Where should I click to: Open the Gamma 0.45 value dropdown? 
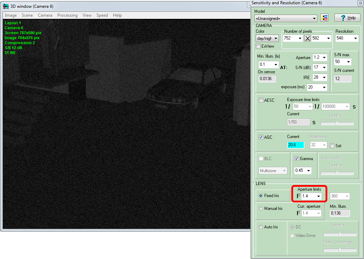click(x=308, y=171)
